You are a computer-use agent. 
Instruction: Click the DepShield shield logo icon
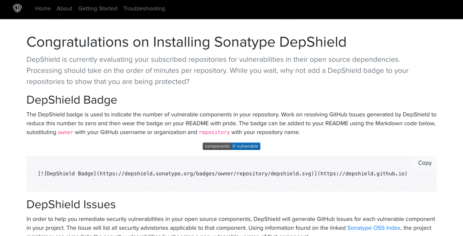click(17, 9)
